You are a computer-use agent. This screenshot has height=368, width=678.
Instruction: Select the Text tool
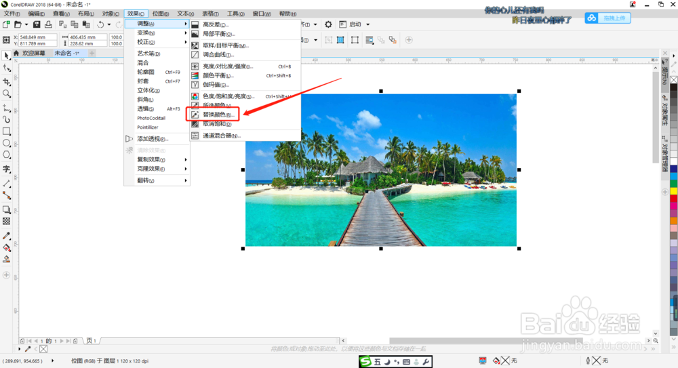7,169
